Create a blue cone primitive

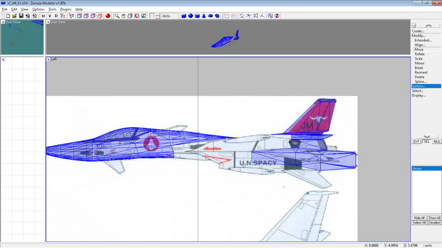(x=204, y=16)
